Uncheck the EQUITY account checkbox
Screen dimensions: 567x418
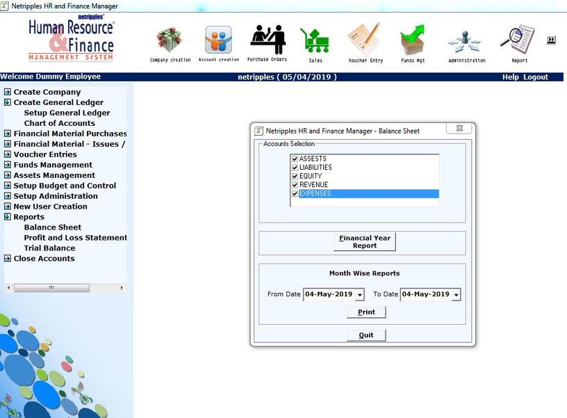(295, 176)
